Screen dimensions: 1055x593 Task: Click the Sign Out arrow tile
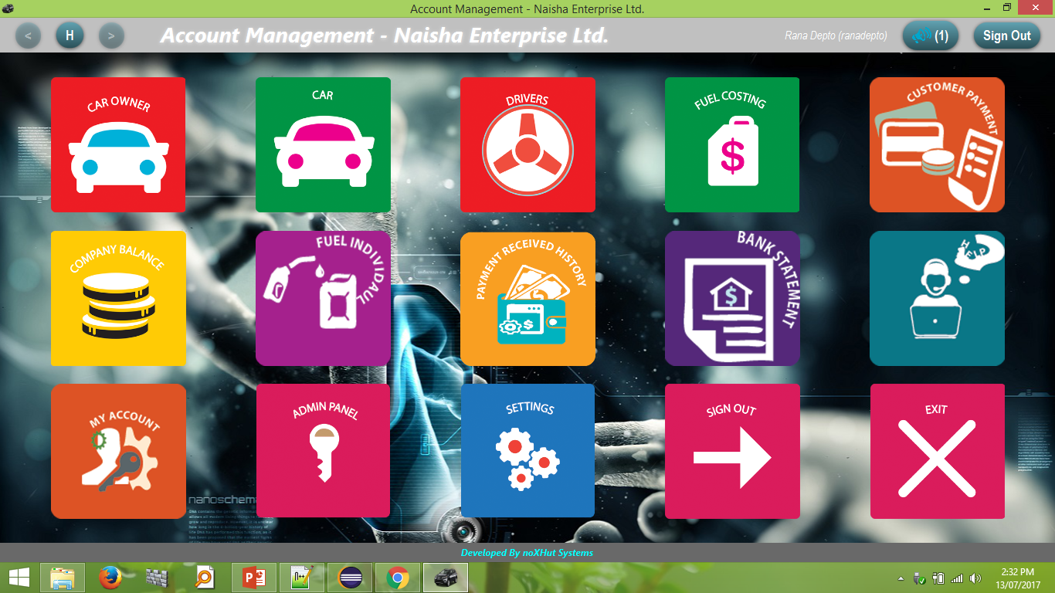coord(732,451)
